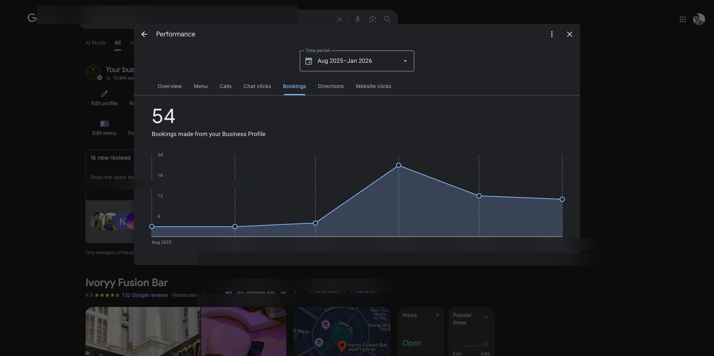Switch to the Website clicks tab
The image size is (714, 356).
tap(373, 86)
